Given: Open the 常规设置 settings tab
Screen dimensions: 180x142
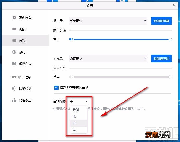Looking at the screenshot, I should coord(25,17).
